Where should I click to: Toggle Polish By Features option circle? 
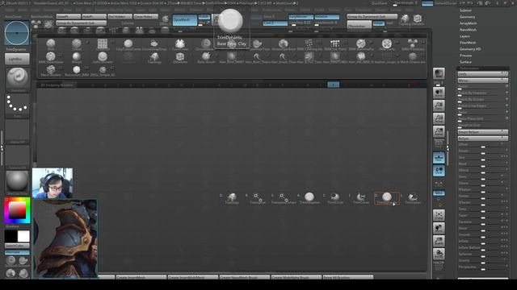pyautogui.click(x=506, y=93)
